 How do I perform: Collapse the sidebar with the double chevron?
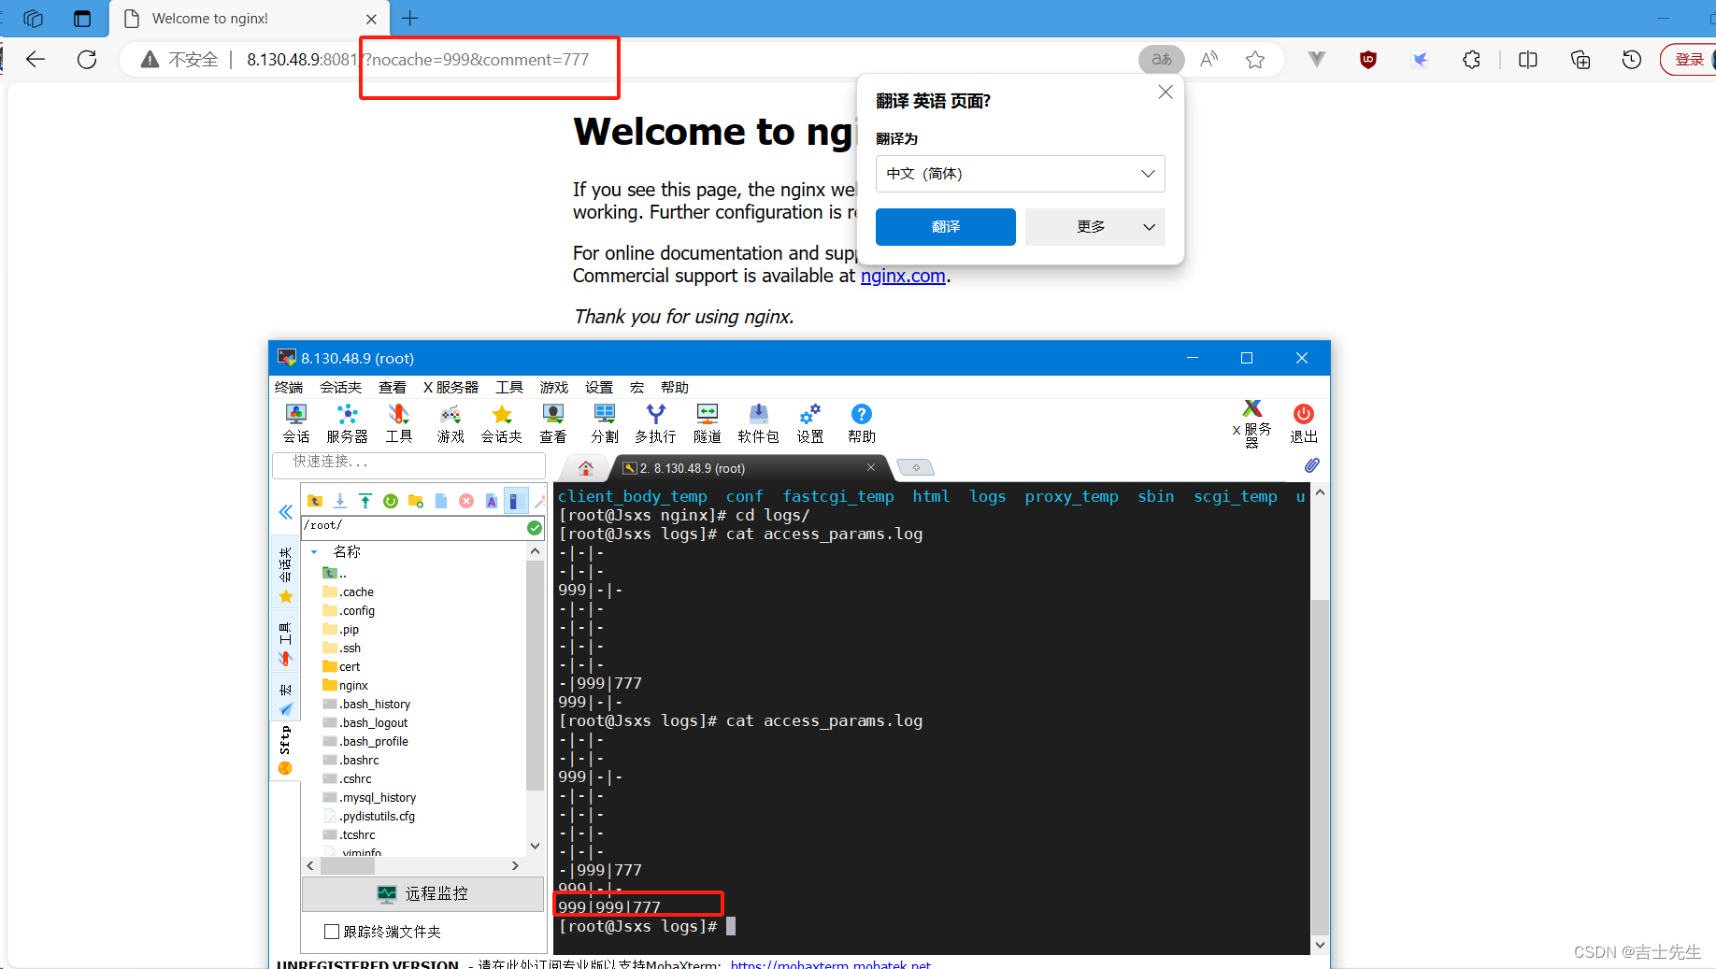coord(286,512)
